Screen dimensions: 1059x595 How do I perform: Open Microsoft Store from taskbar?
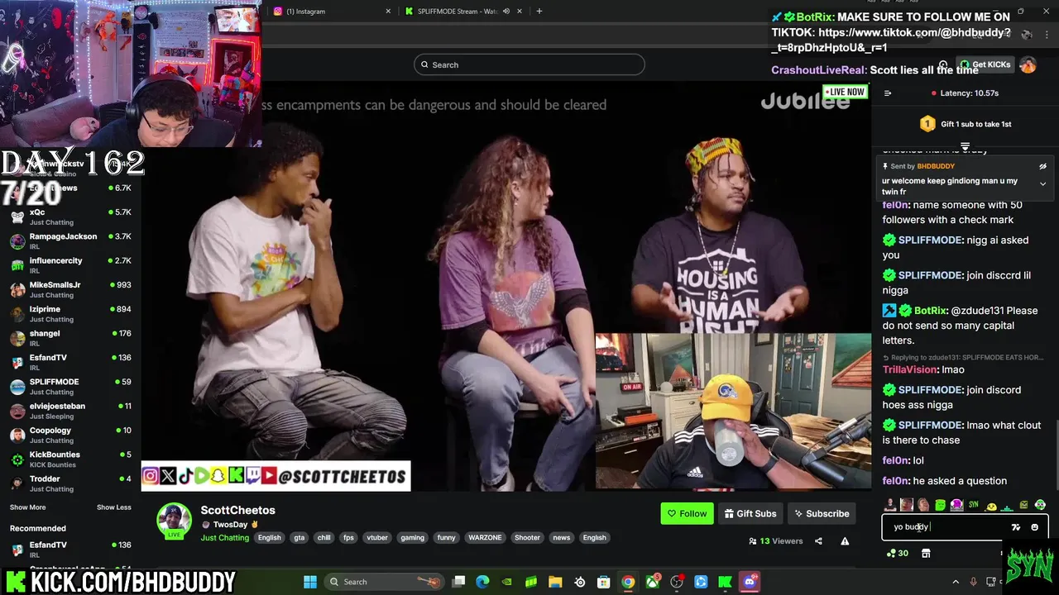tap(604, 582)
